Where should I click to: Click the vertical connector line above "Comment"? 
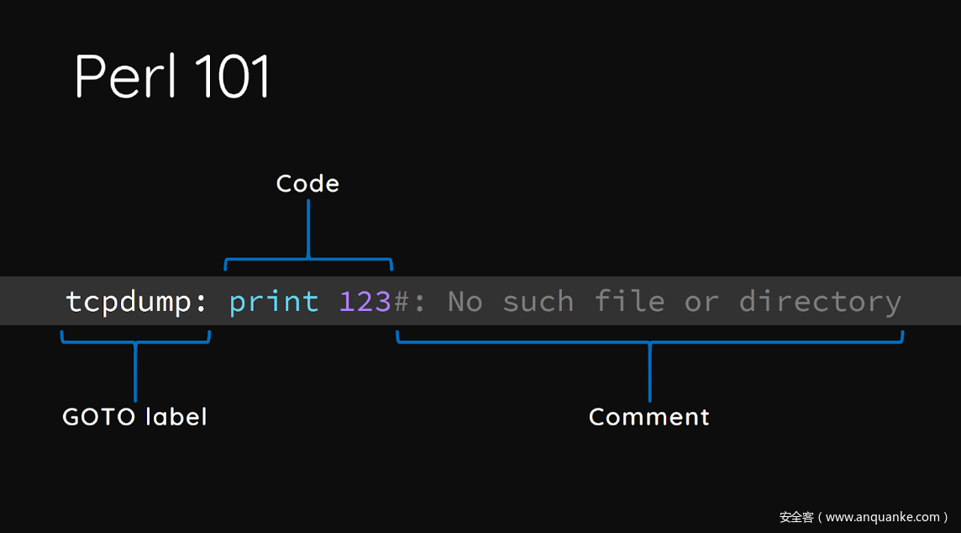pyautogui.click(x=649, y=374)
